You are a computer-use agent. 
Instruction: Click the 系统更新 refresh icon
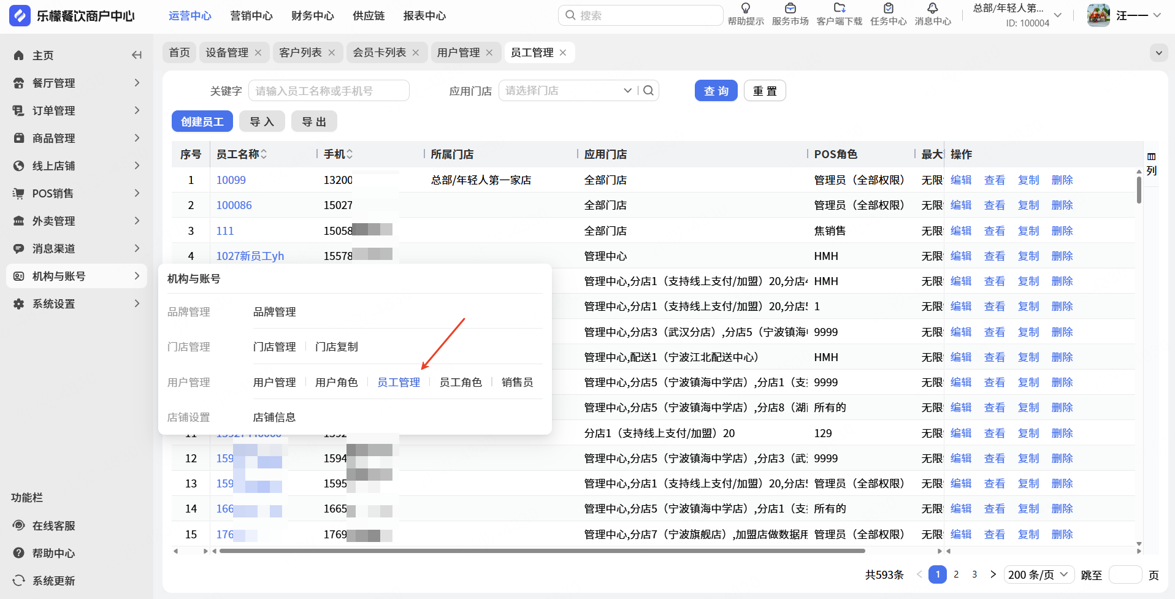pyautogui.click(x=19, y=581)
